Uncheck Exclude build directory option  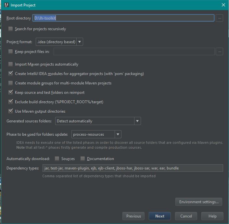click(x=10, y=102)
